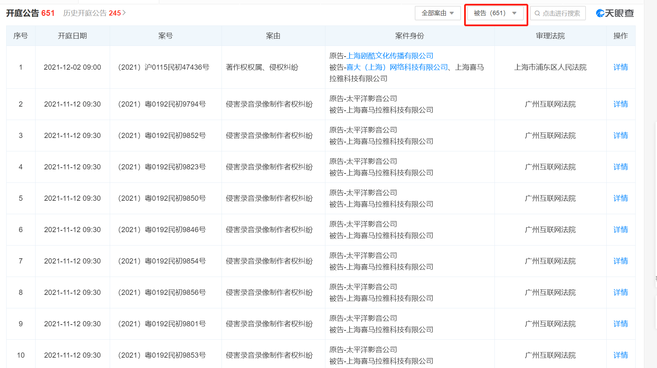Click the magnifier icon in search box

click(537, 13)
